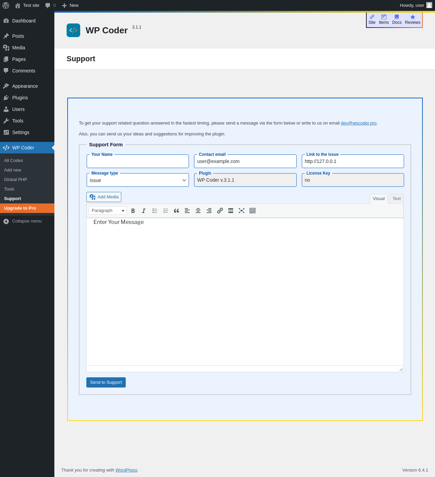Open the Pages menu
The image size is (435, 477).
pos(27,59)
